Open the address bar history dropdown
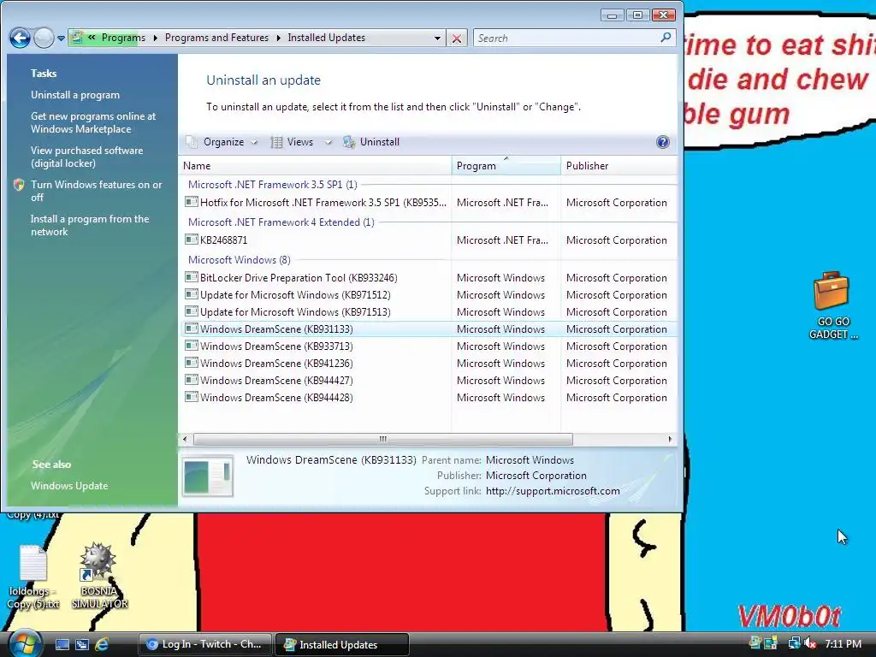This screenshot has width=876, height=657. (x=437, y=38)
